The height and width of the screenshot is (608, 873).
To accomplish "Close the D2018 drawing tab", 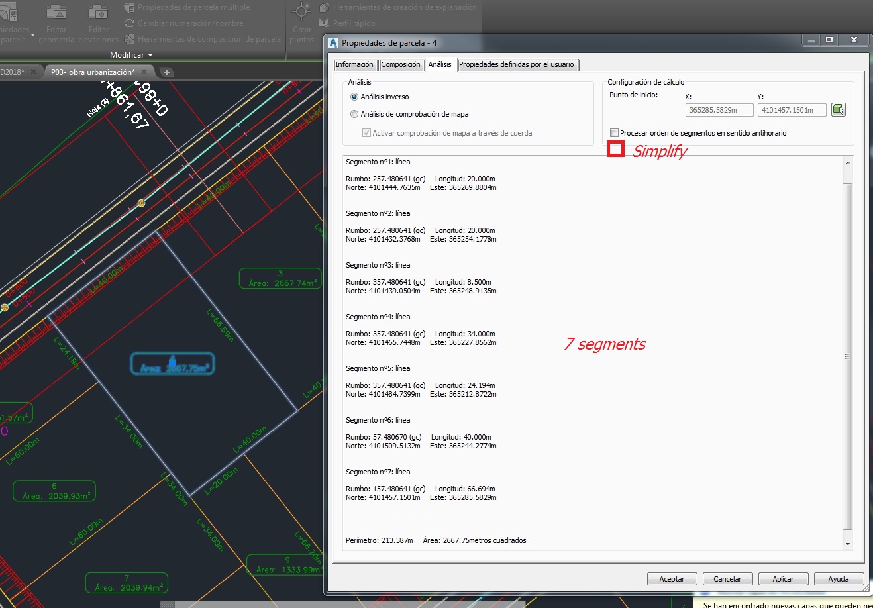I will point(33,72).
